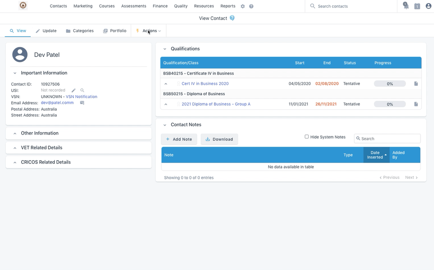This screenshot has width=434, height=270.
Task: Collapse the Important Information section
Action: [x=15, y=73]
